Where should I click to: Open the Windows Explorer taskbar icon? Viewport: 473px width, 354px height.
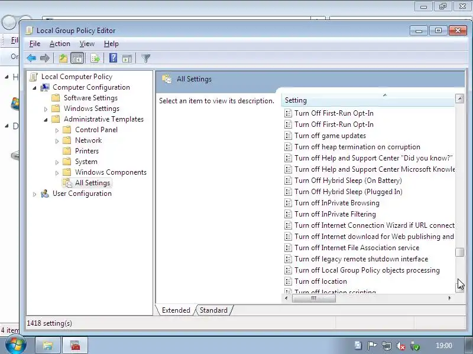click(x=48, y=345)
